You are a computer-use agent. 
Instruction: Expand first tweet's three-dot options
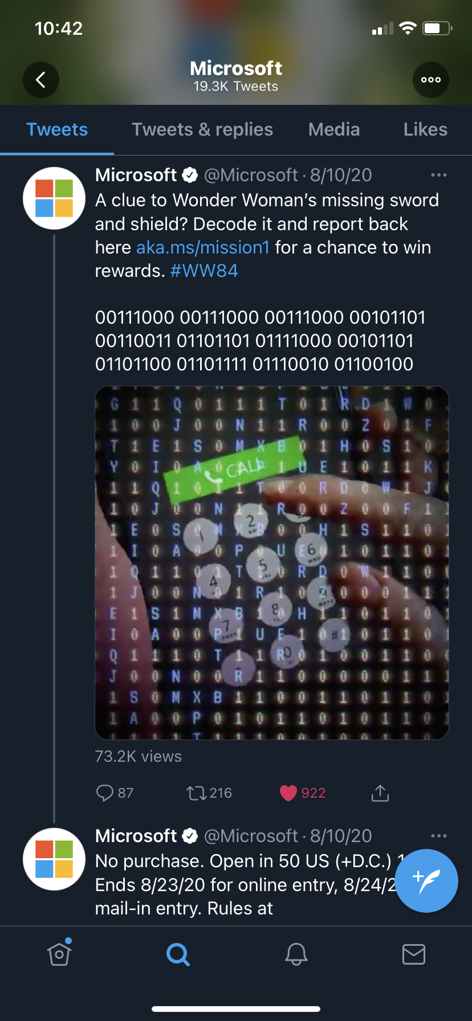439,175
